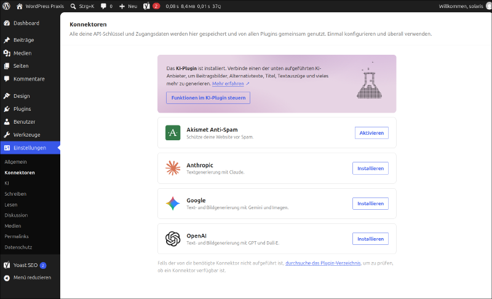Open Kommentare menu
This screenshot has width=492, height=299.
[30, 79]
